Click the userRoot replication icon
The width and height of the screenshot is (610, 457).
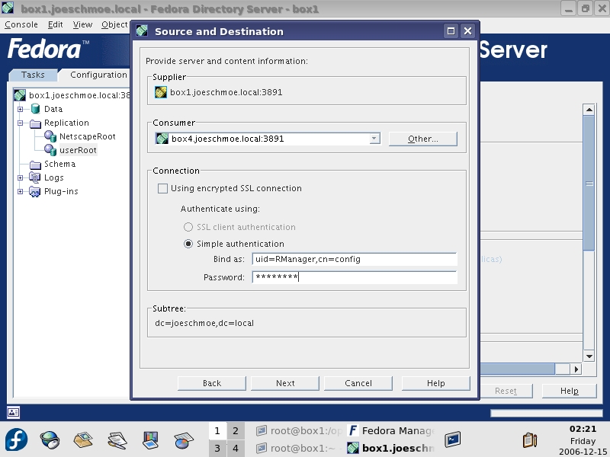tap(50, 150)
